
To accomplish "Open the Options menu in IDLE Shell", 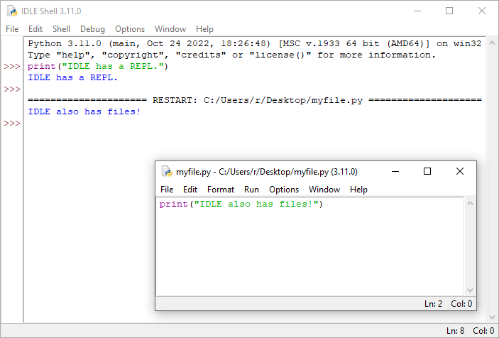I will click(130, 29).
